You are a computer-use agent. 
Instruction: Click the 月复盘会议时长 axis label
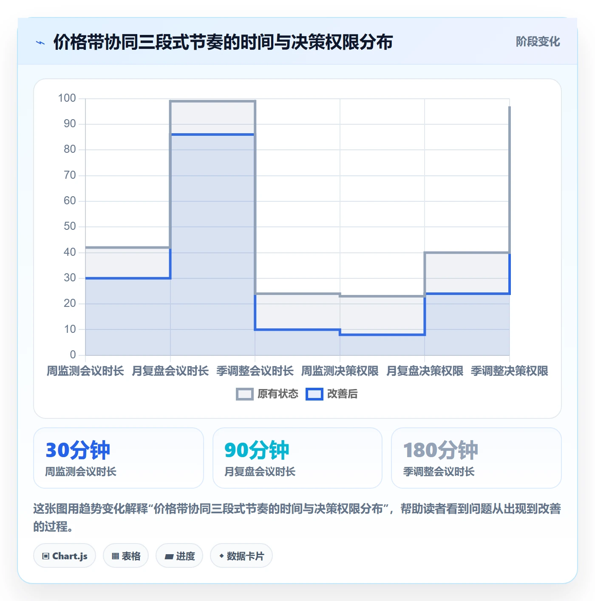pyautogui.click(x=170, y=371)
